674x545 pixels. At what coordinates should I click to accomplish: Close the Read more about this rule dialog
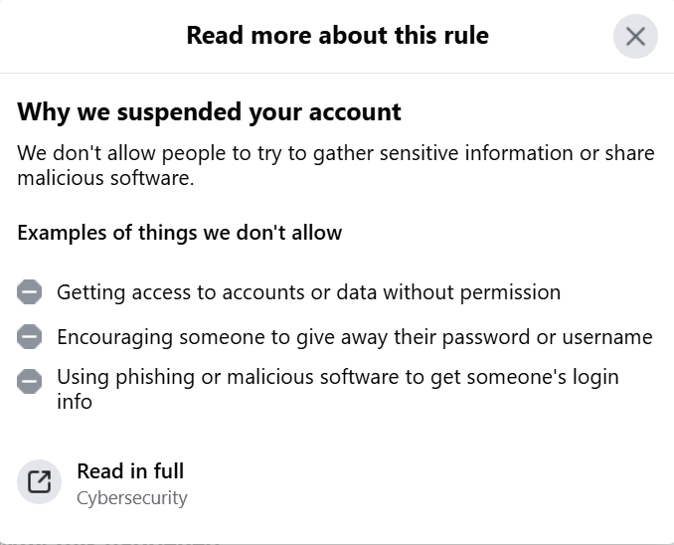pos(635,38)
